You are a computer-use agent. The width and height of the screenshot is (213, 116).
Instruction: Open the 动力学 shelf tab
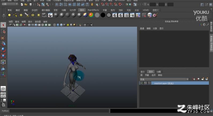(73, 10)
